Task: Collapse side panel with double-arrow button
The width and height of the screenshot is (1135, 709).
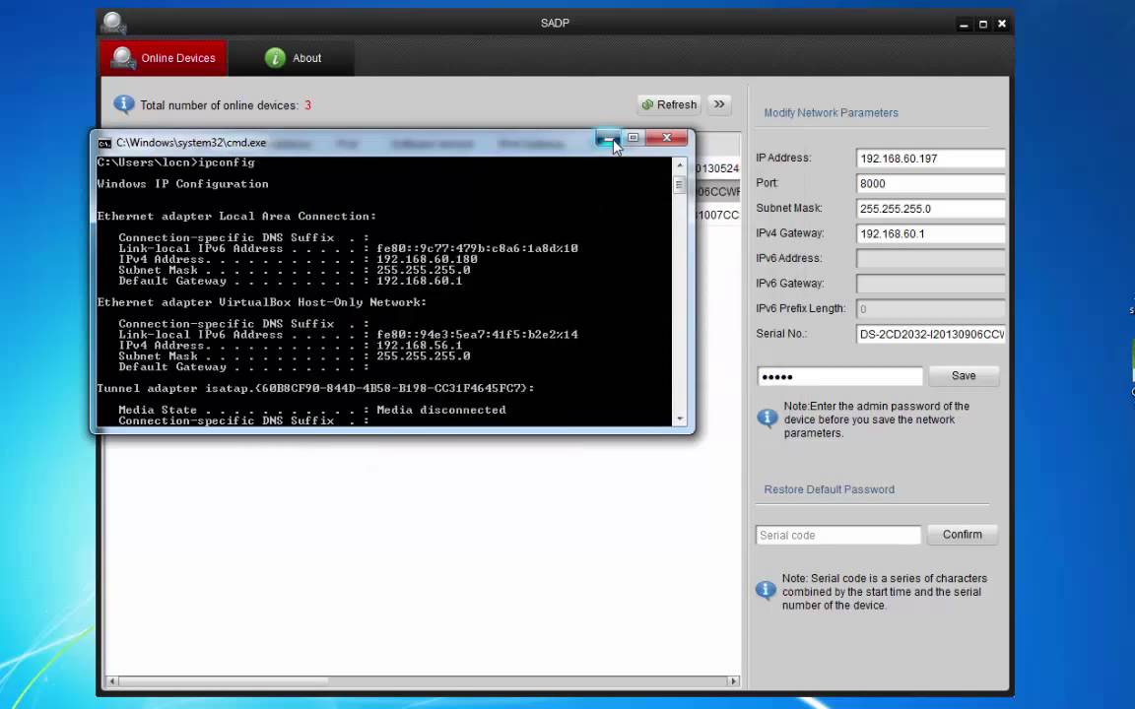Action: [x=719, y=105]
